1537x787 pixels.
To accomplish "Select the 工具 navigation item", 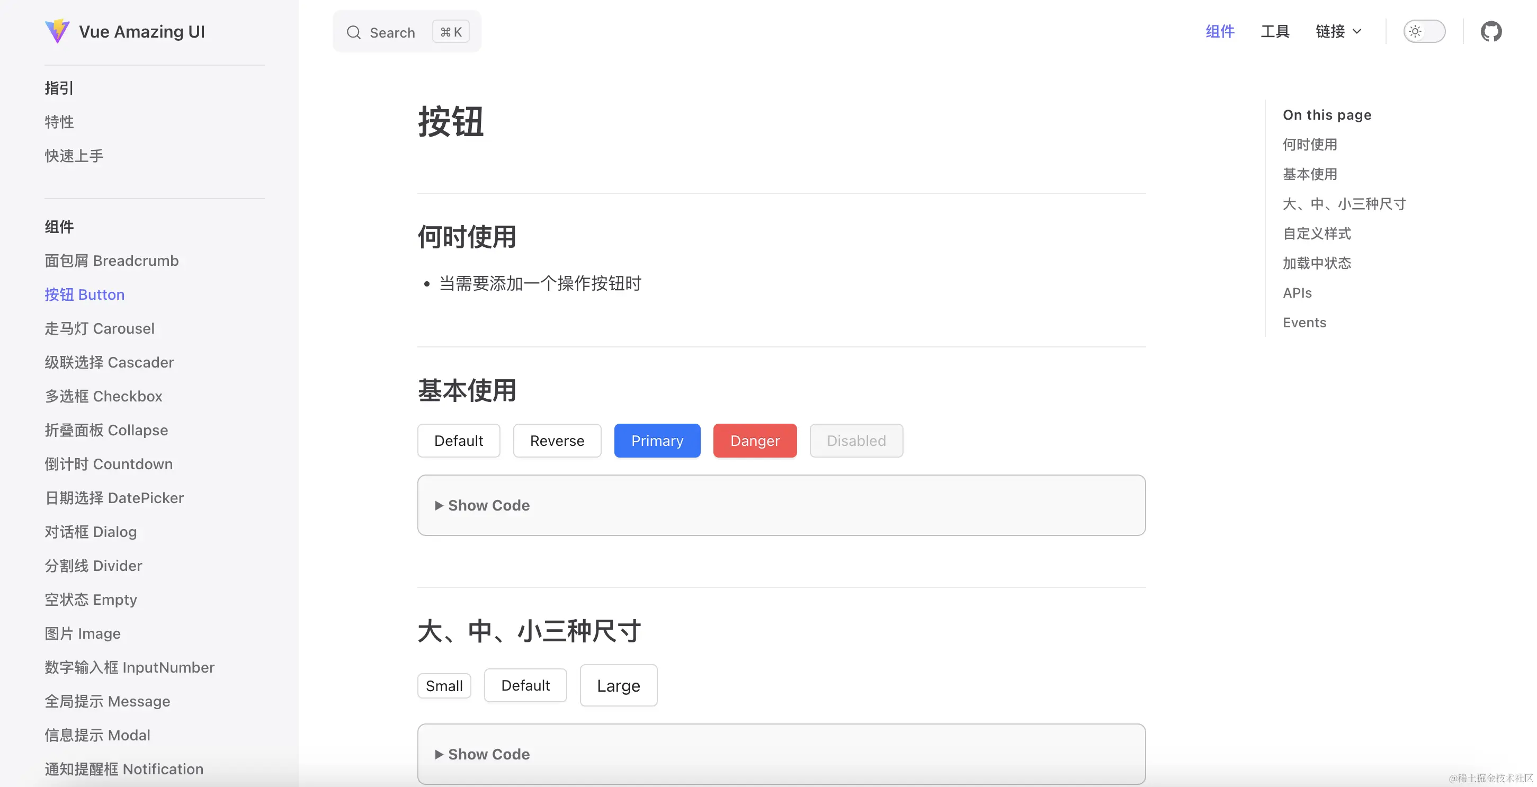I will (x=1274, y=32).
